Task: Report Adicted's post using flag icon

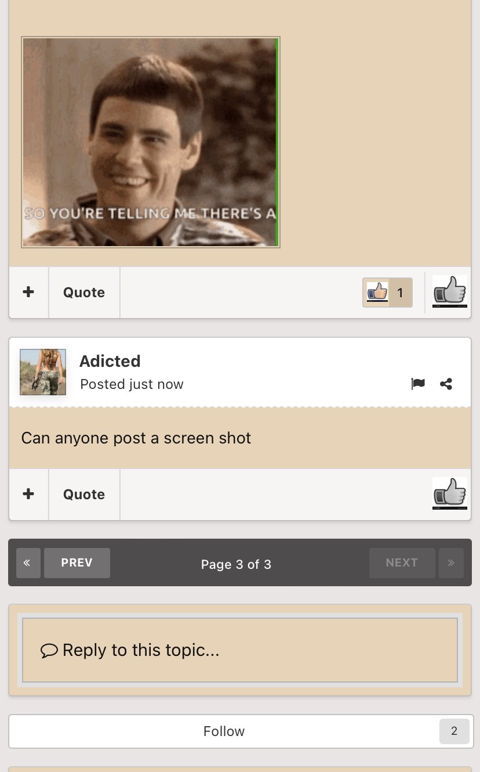Action: (x=418, y=384)
